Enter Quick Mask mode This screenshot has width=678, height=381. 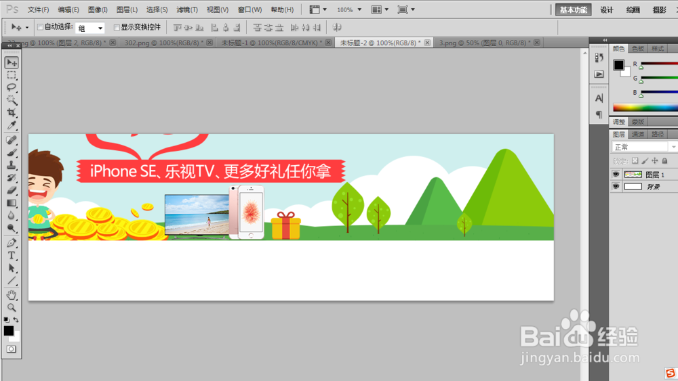click(12, 349)
